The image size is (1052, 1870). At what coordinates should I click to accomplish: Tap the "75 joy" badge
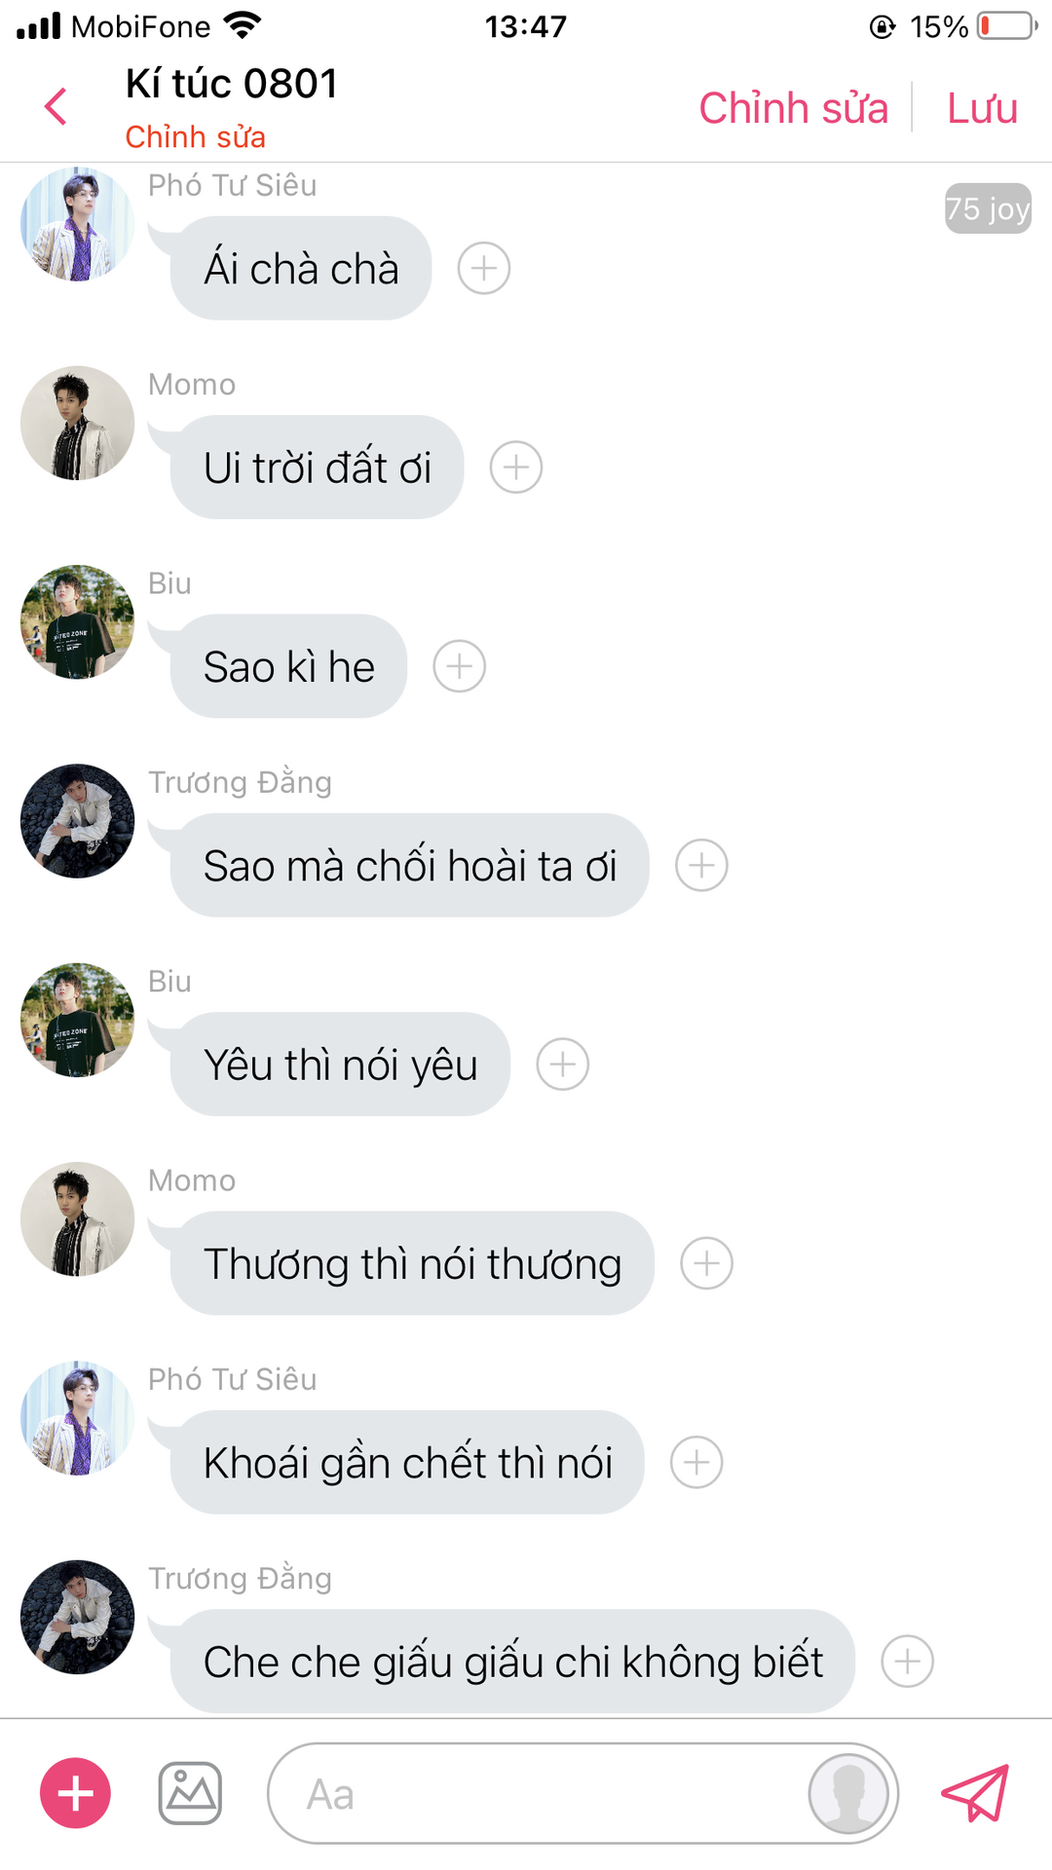(x=988, y=208)
